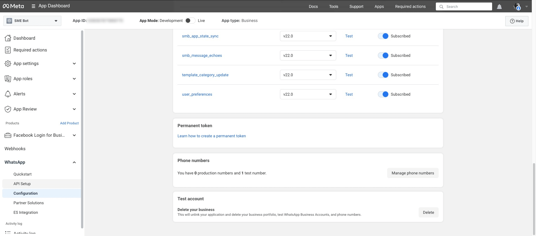Open version dropdown for user_preferences
The image size is (536, 236).
[x=308, y=94]
